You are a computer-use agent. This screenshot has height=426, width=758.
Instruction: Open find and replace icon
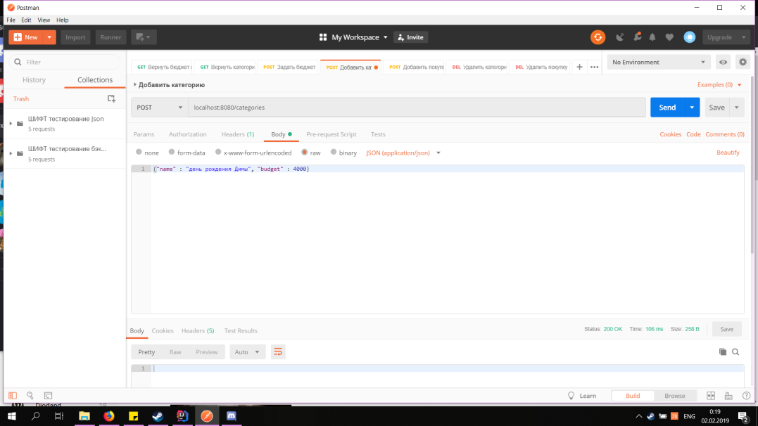tap(30, 396)
